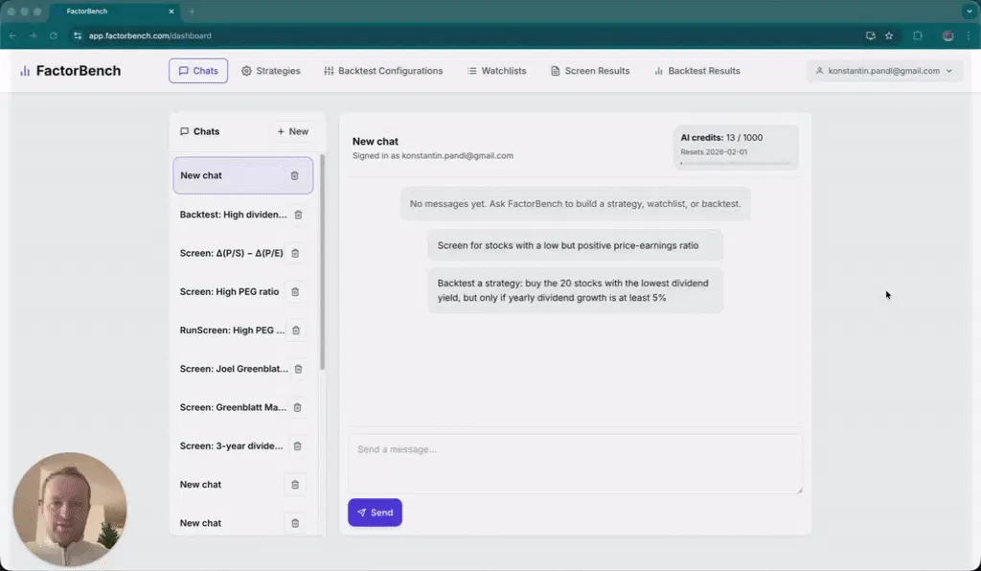View the Screen Results tab
The image size is (981, 571).
coord(590,71)
